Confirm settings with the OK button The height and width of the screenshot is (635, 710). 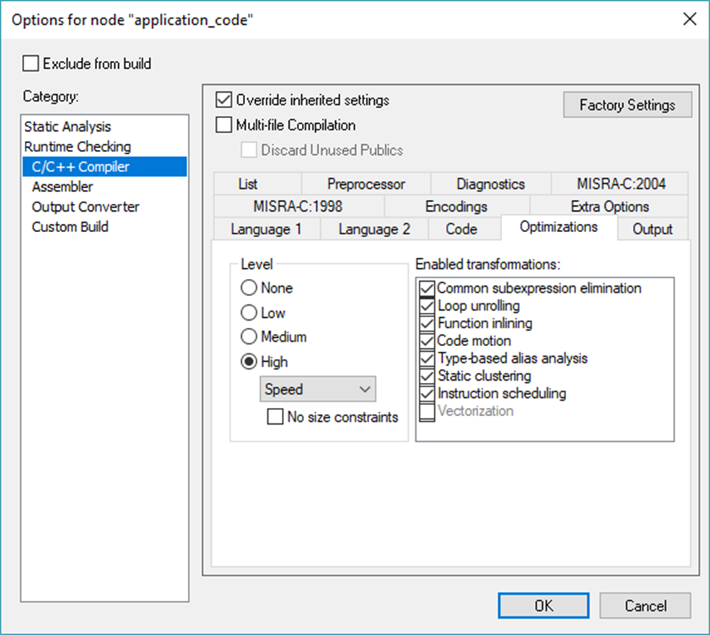pos(543,605)
